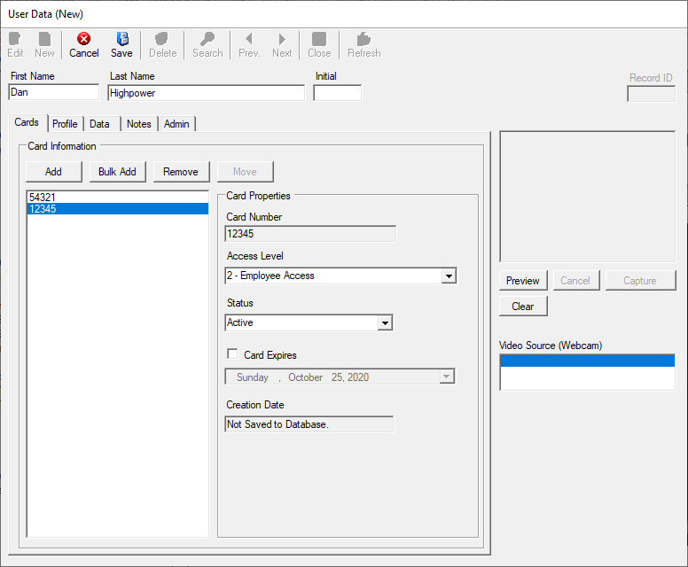Image resolution: width=688 pixels, height=567 pixels.
Task: Click the photo preview area
Action: pos(588,197)
